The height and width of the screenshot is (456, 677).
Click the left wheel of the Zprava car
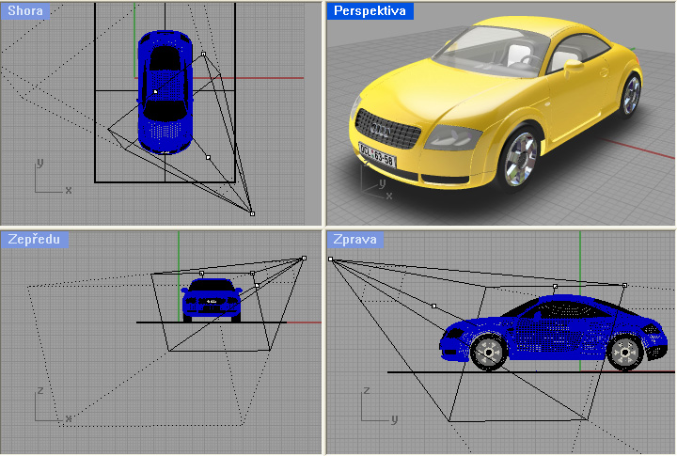[x=488, y=352]
